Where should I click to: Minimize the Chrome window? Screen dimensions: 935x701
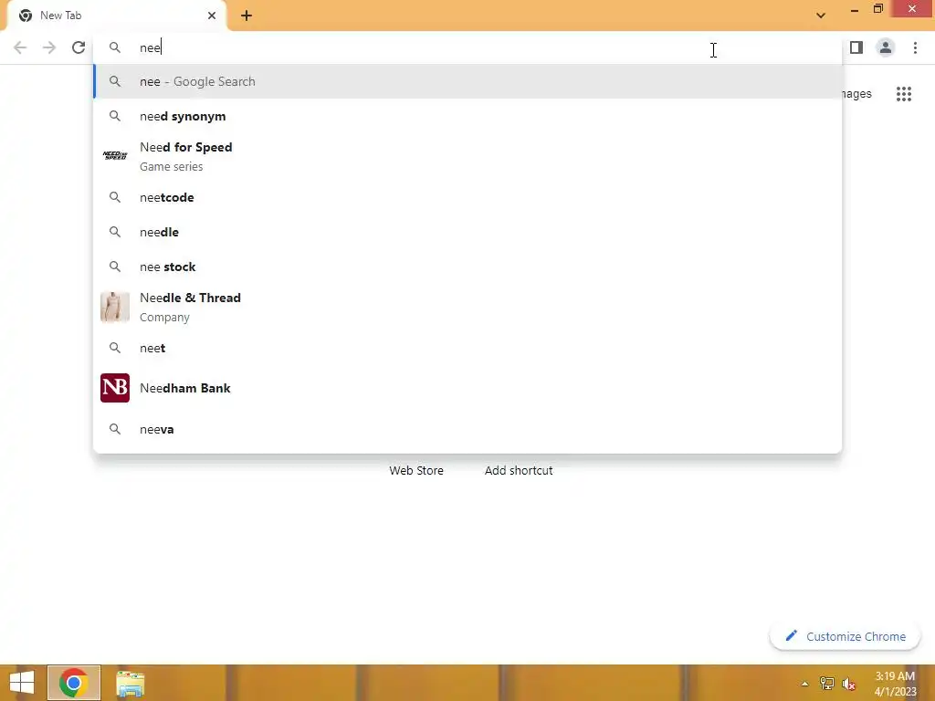point(855,9)
